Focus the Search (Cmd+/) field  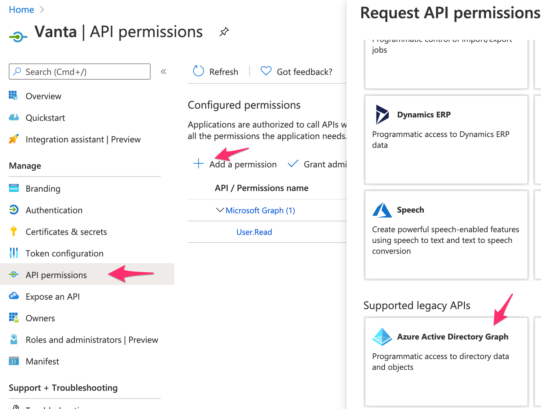pyautogui.click(x=80, y=72)
